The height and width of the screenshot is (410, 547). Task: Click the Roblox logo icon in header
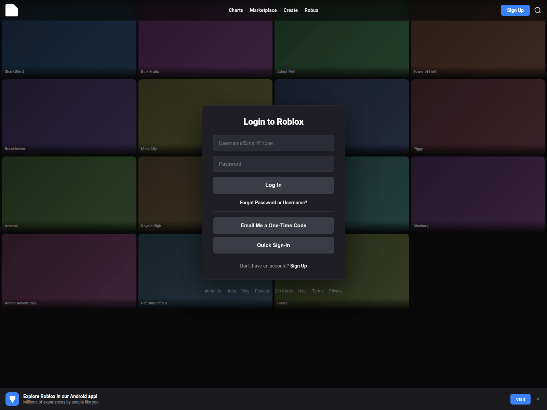pos(12,10)
